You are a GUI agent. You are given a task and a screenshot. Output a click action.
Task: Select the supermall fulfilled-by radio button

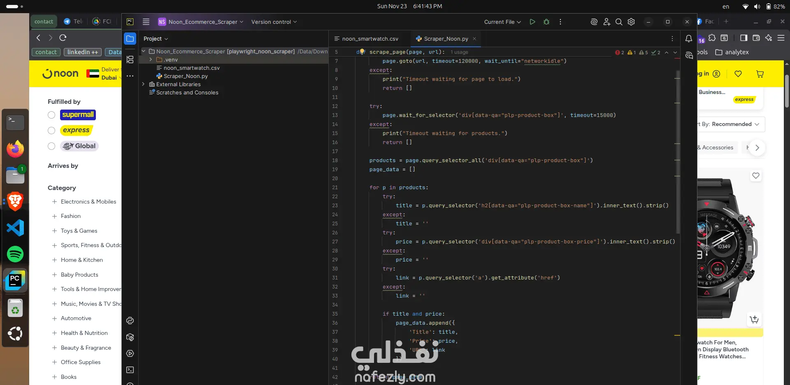tap(51, 115)
